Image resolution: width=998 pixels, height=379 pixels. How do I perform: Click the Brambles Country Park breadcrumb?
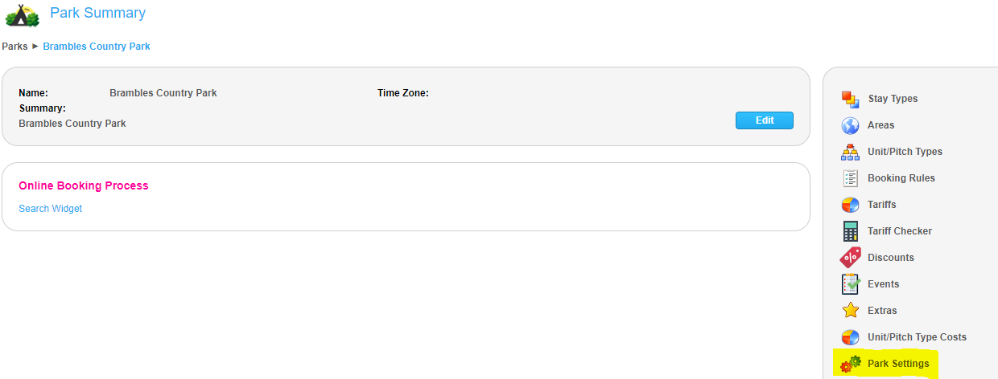(x=97, y=47)
